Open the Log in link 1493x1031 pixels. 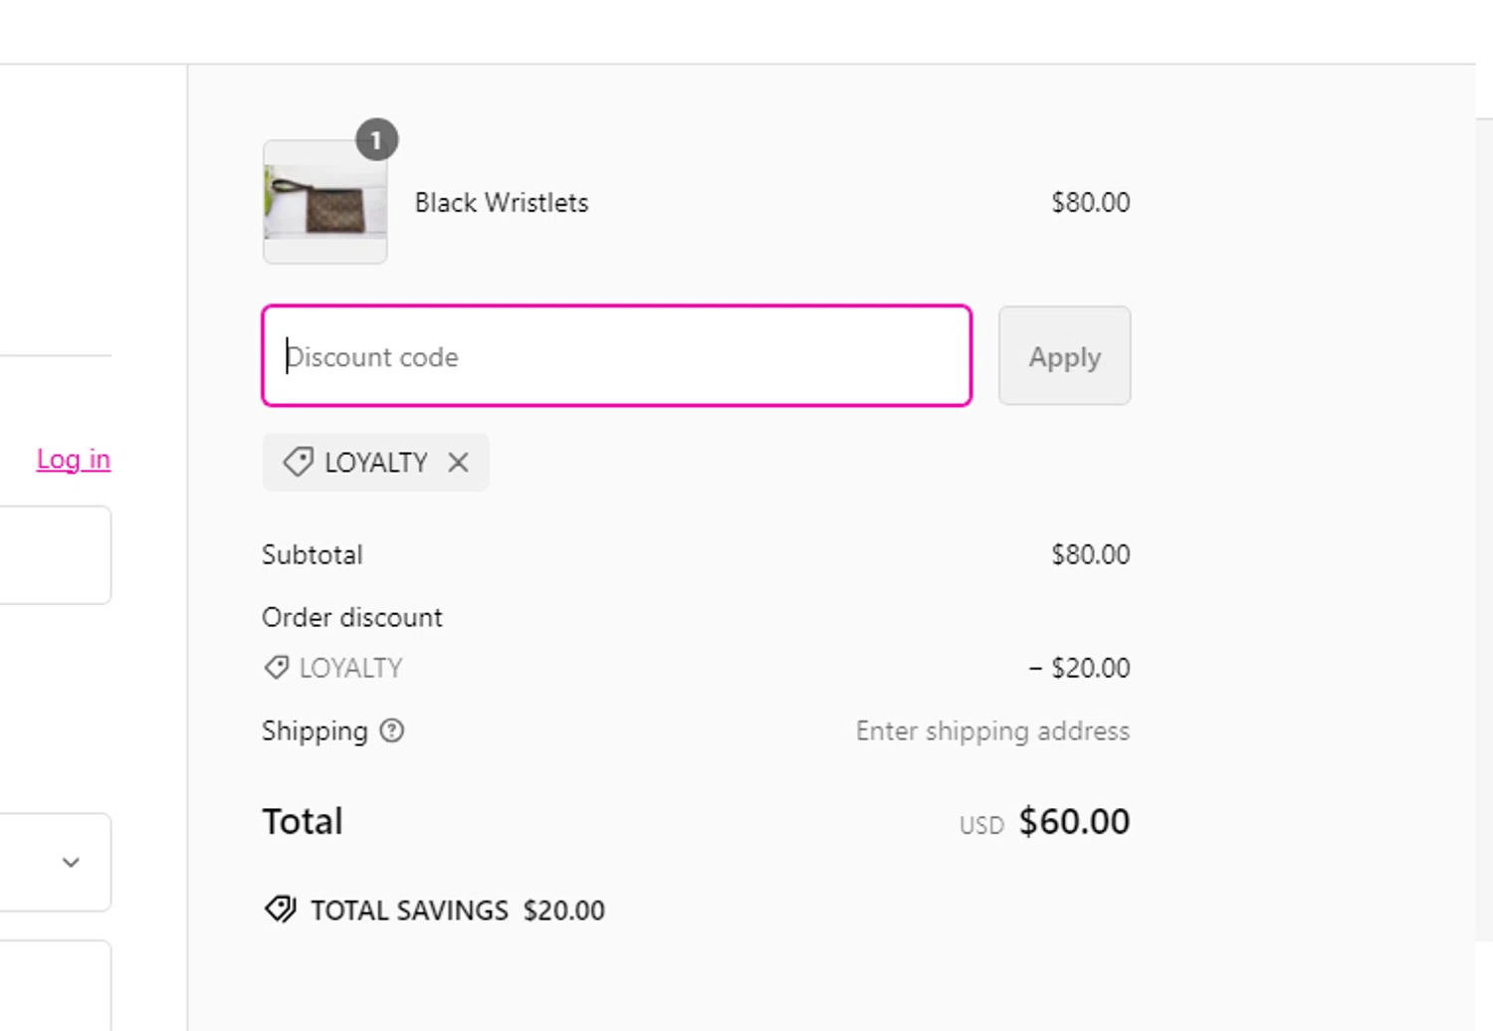(74, 459)
